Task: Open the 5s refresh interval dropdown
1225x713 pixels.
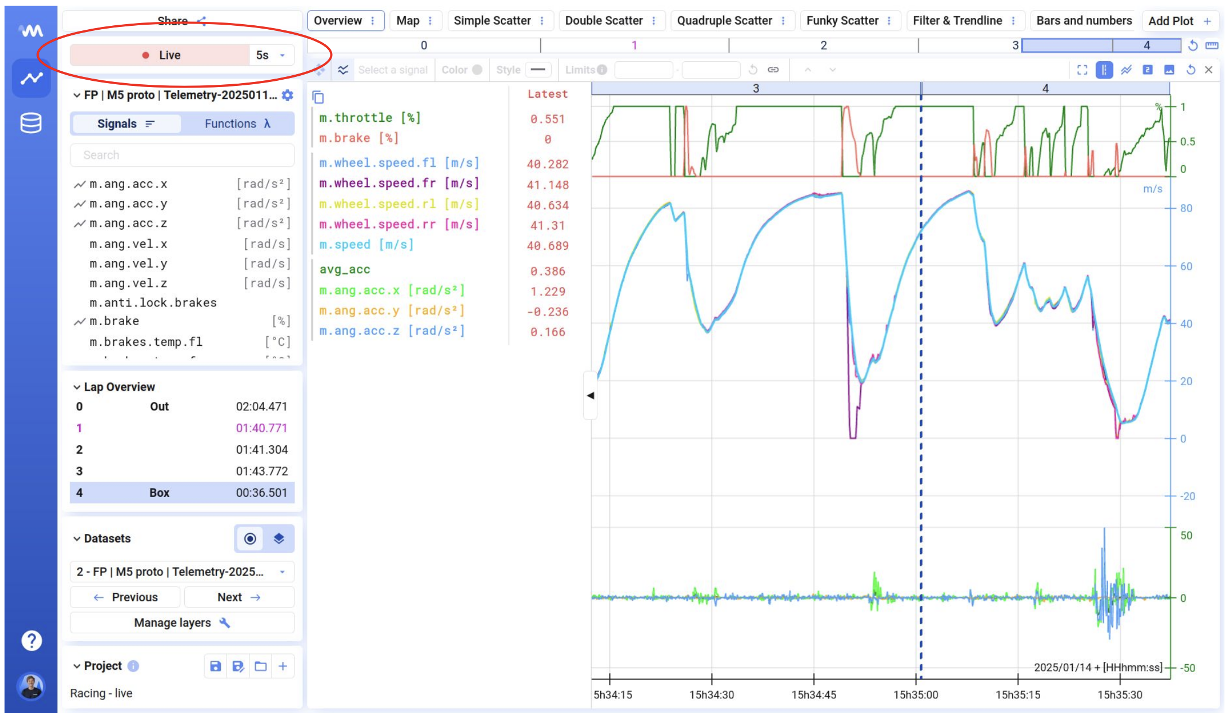Action: (x=272, y=55)
